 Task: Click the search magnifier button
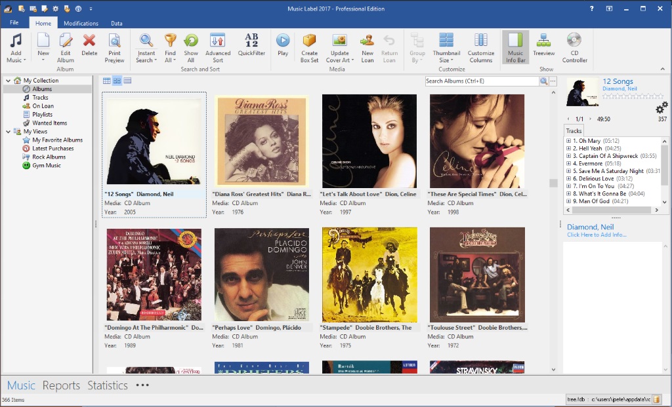coord(544,81)
